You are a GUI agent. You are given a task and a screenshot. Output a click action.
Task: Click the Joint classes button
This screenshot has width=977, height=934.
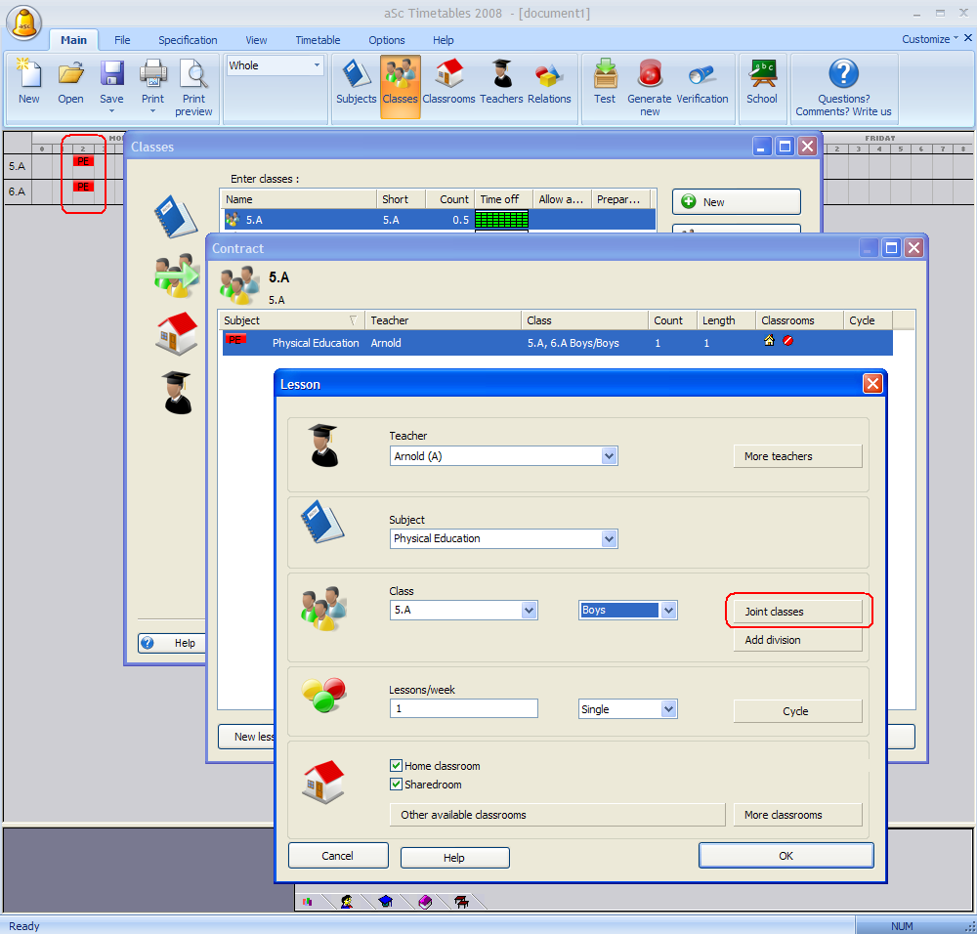[x=797, y=612]
